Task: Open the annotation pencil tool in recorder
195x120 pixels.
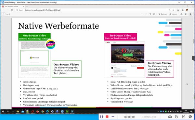Action: (184, 117)
